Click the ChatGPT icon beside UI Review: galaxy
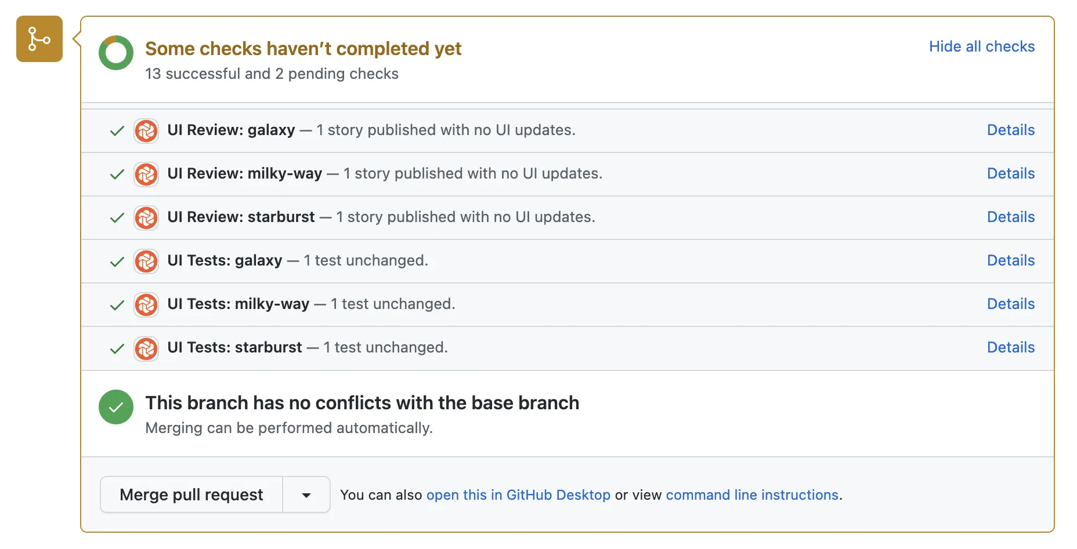This screenshot has height=549, width=1077. [x=146, y=130]
